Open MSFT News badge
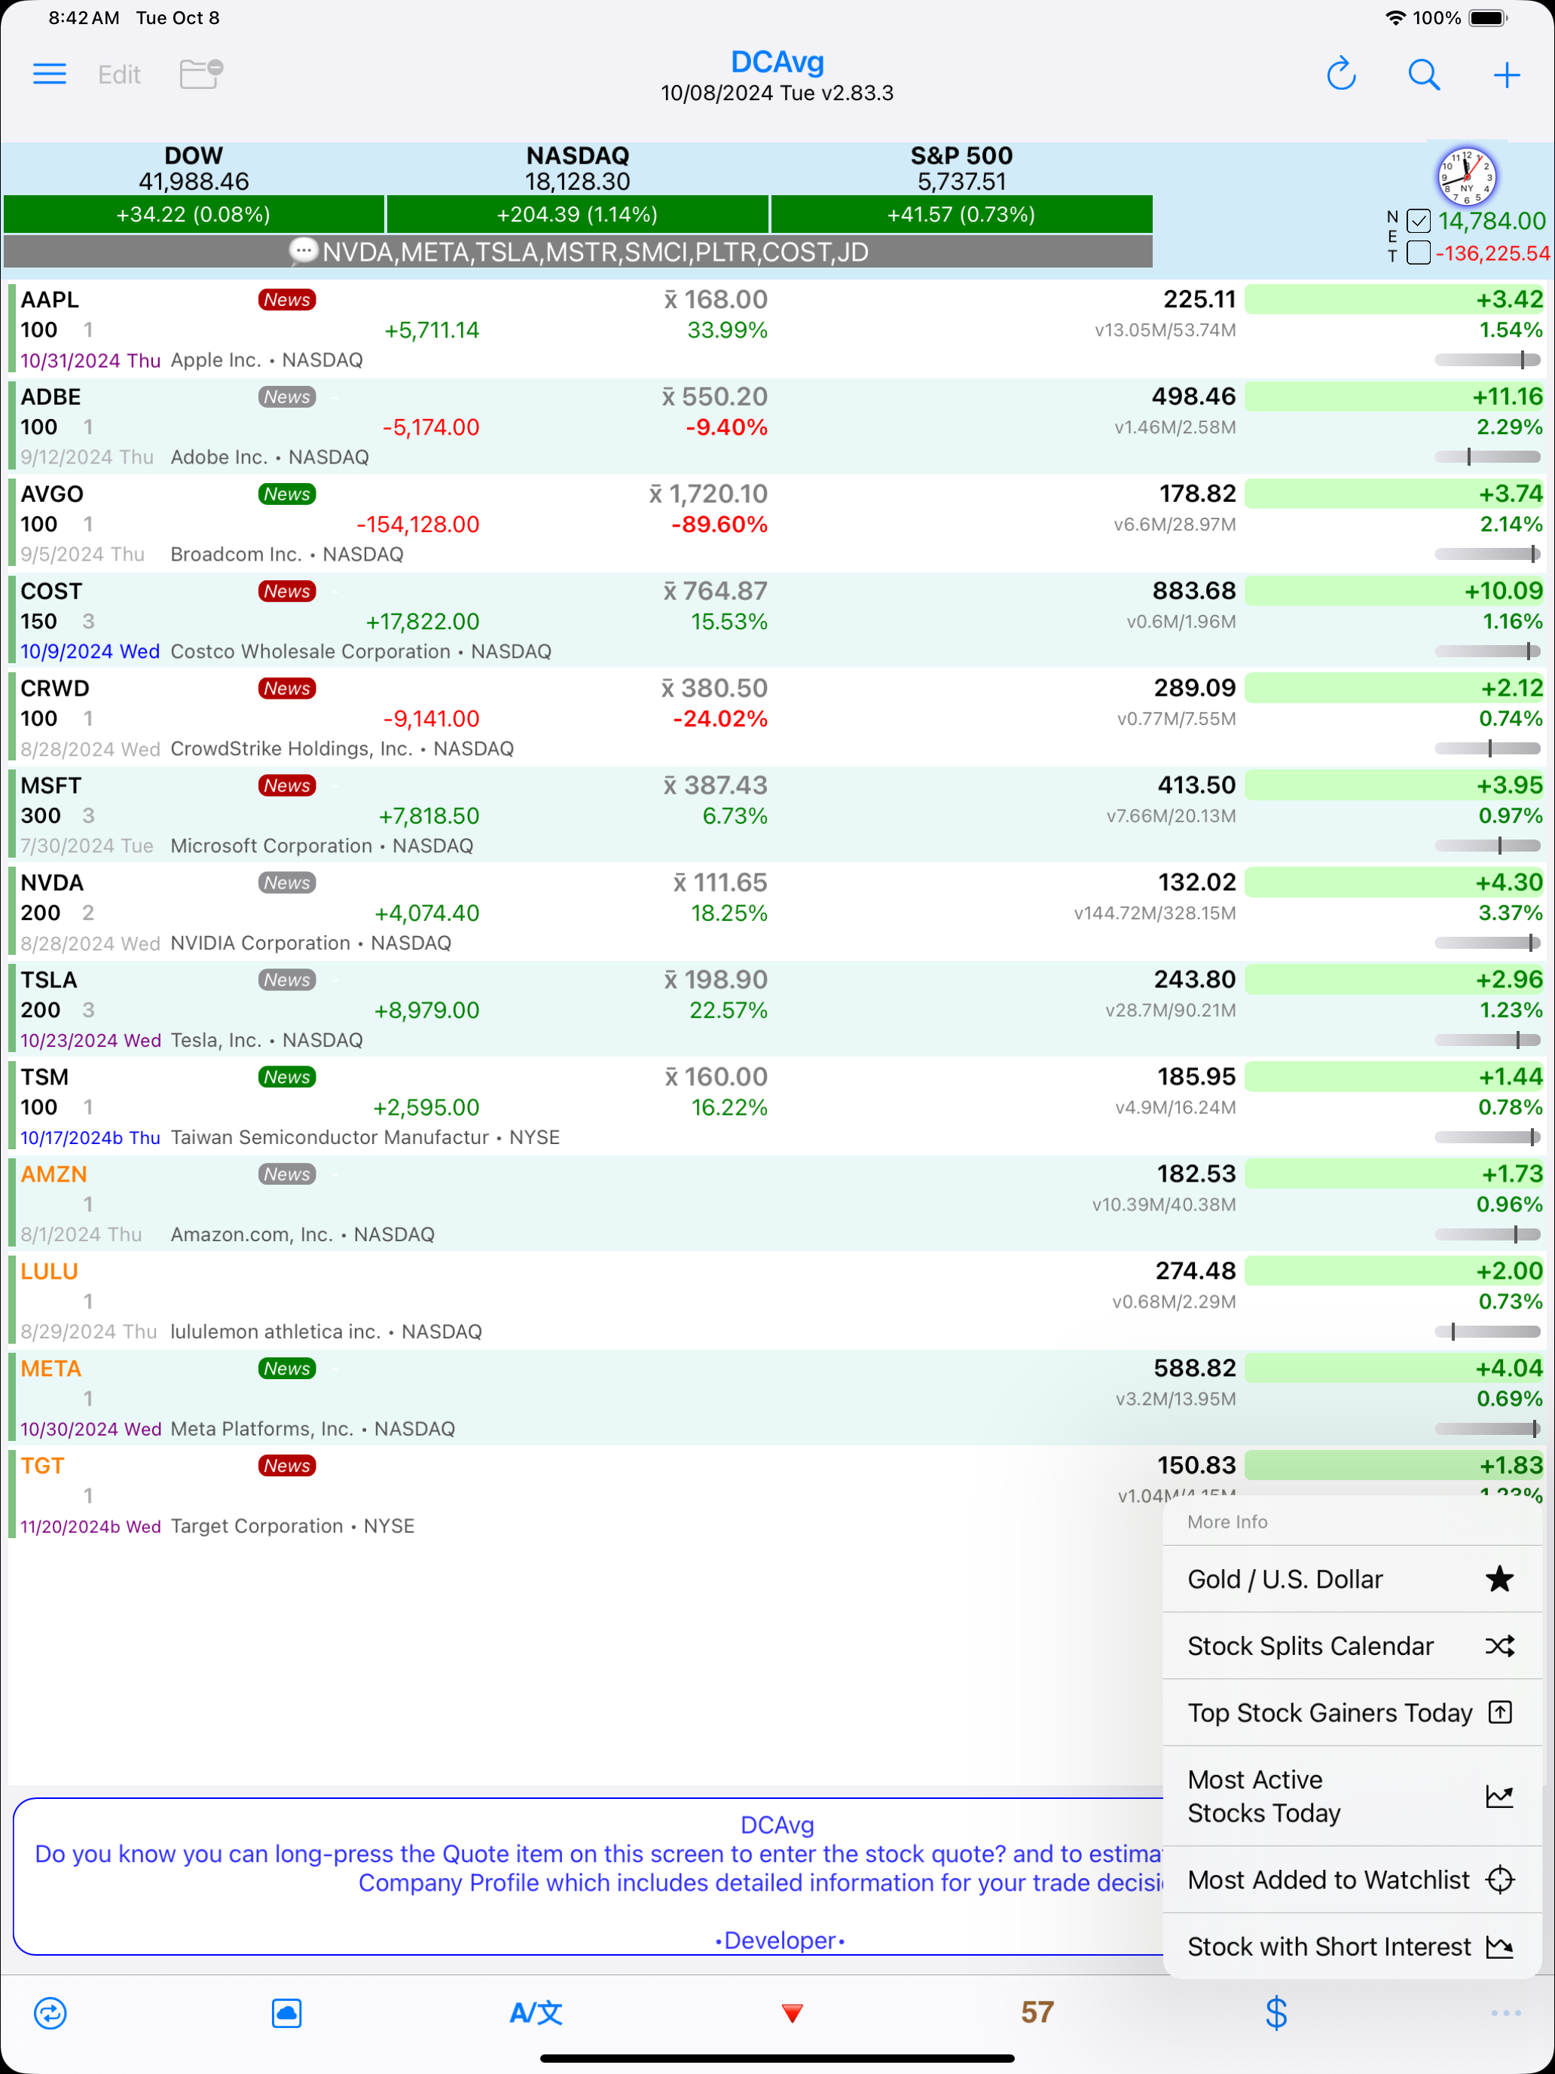The height and width of the screenshot is (2074, 1555). 287,786
